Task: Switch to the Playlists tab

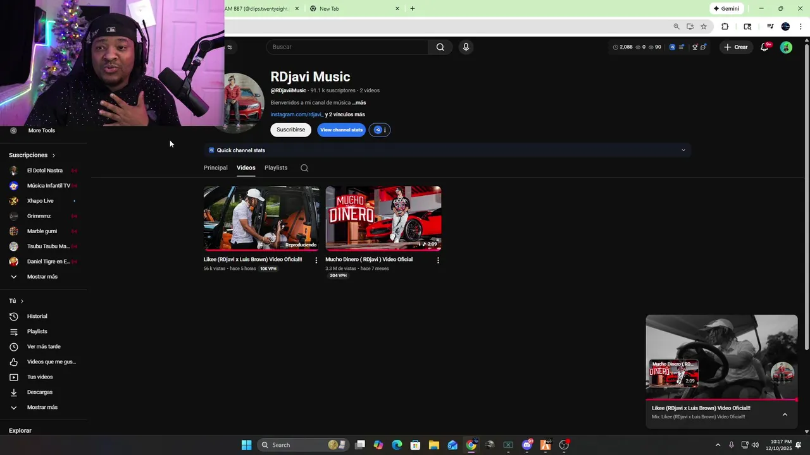Action: 276,167
